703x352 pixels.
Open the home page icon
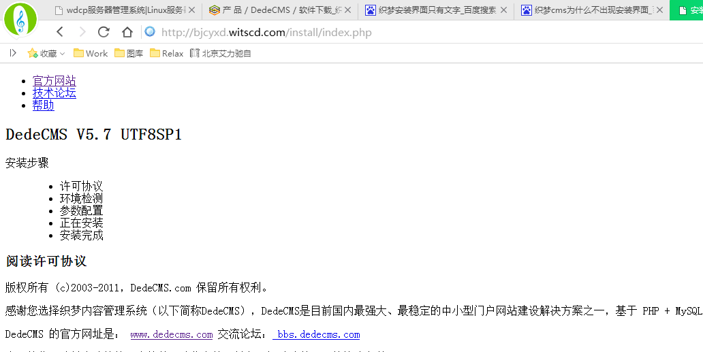coord(127,32)
